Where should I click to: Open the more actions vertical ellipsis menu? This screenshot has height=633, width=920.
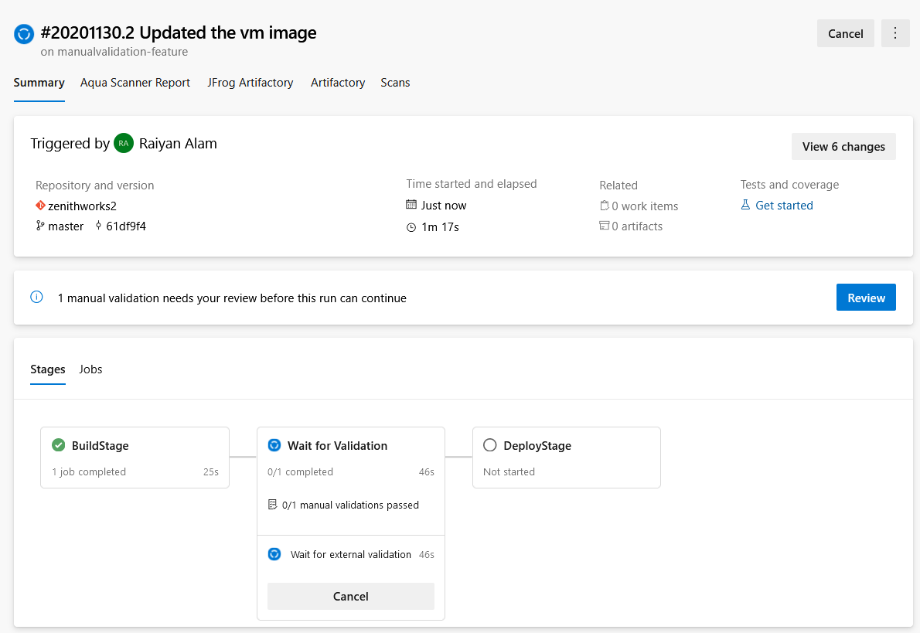click(895, 33)
